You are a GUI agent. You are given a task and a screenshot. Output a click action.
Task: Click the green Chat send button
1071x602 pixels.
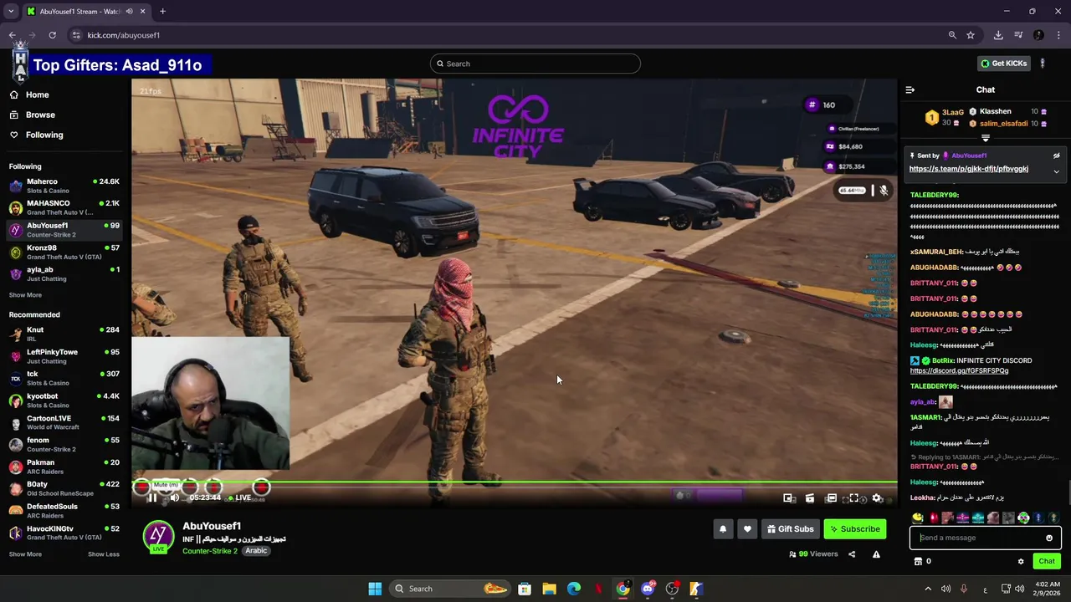[x=1047, y=561]
